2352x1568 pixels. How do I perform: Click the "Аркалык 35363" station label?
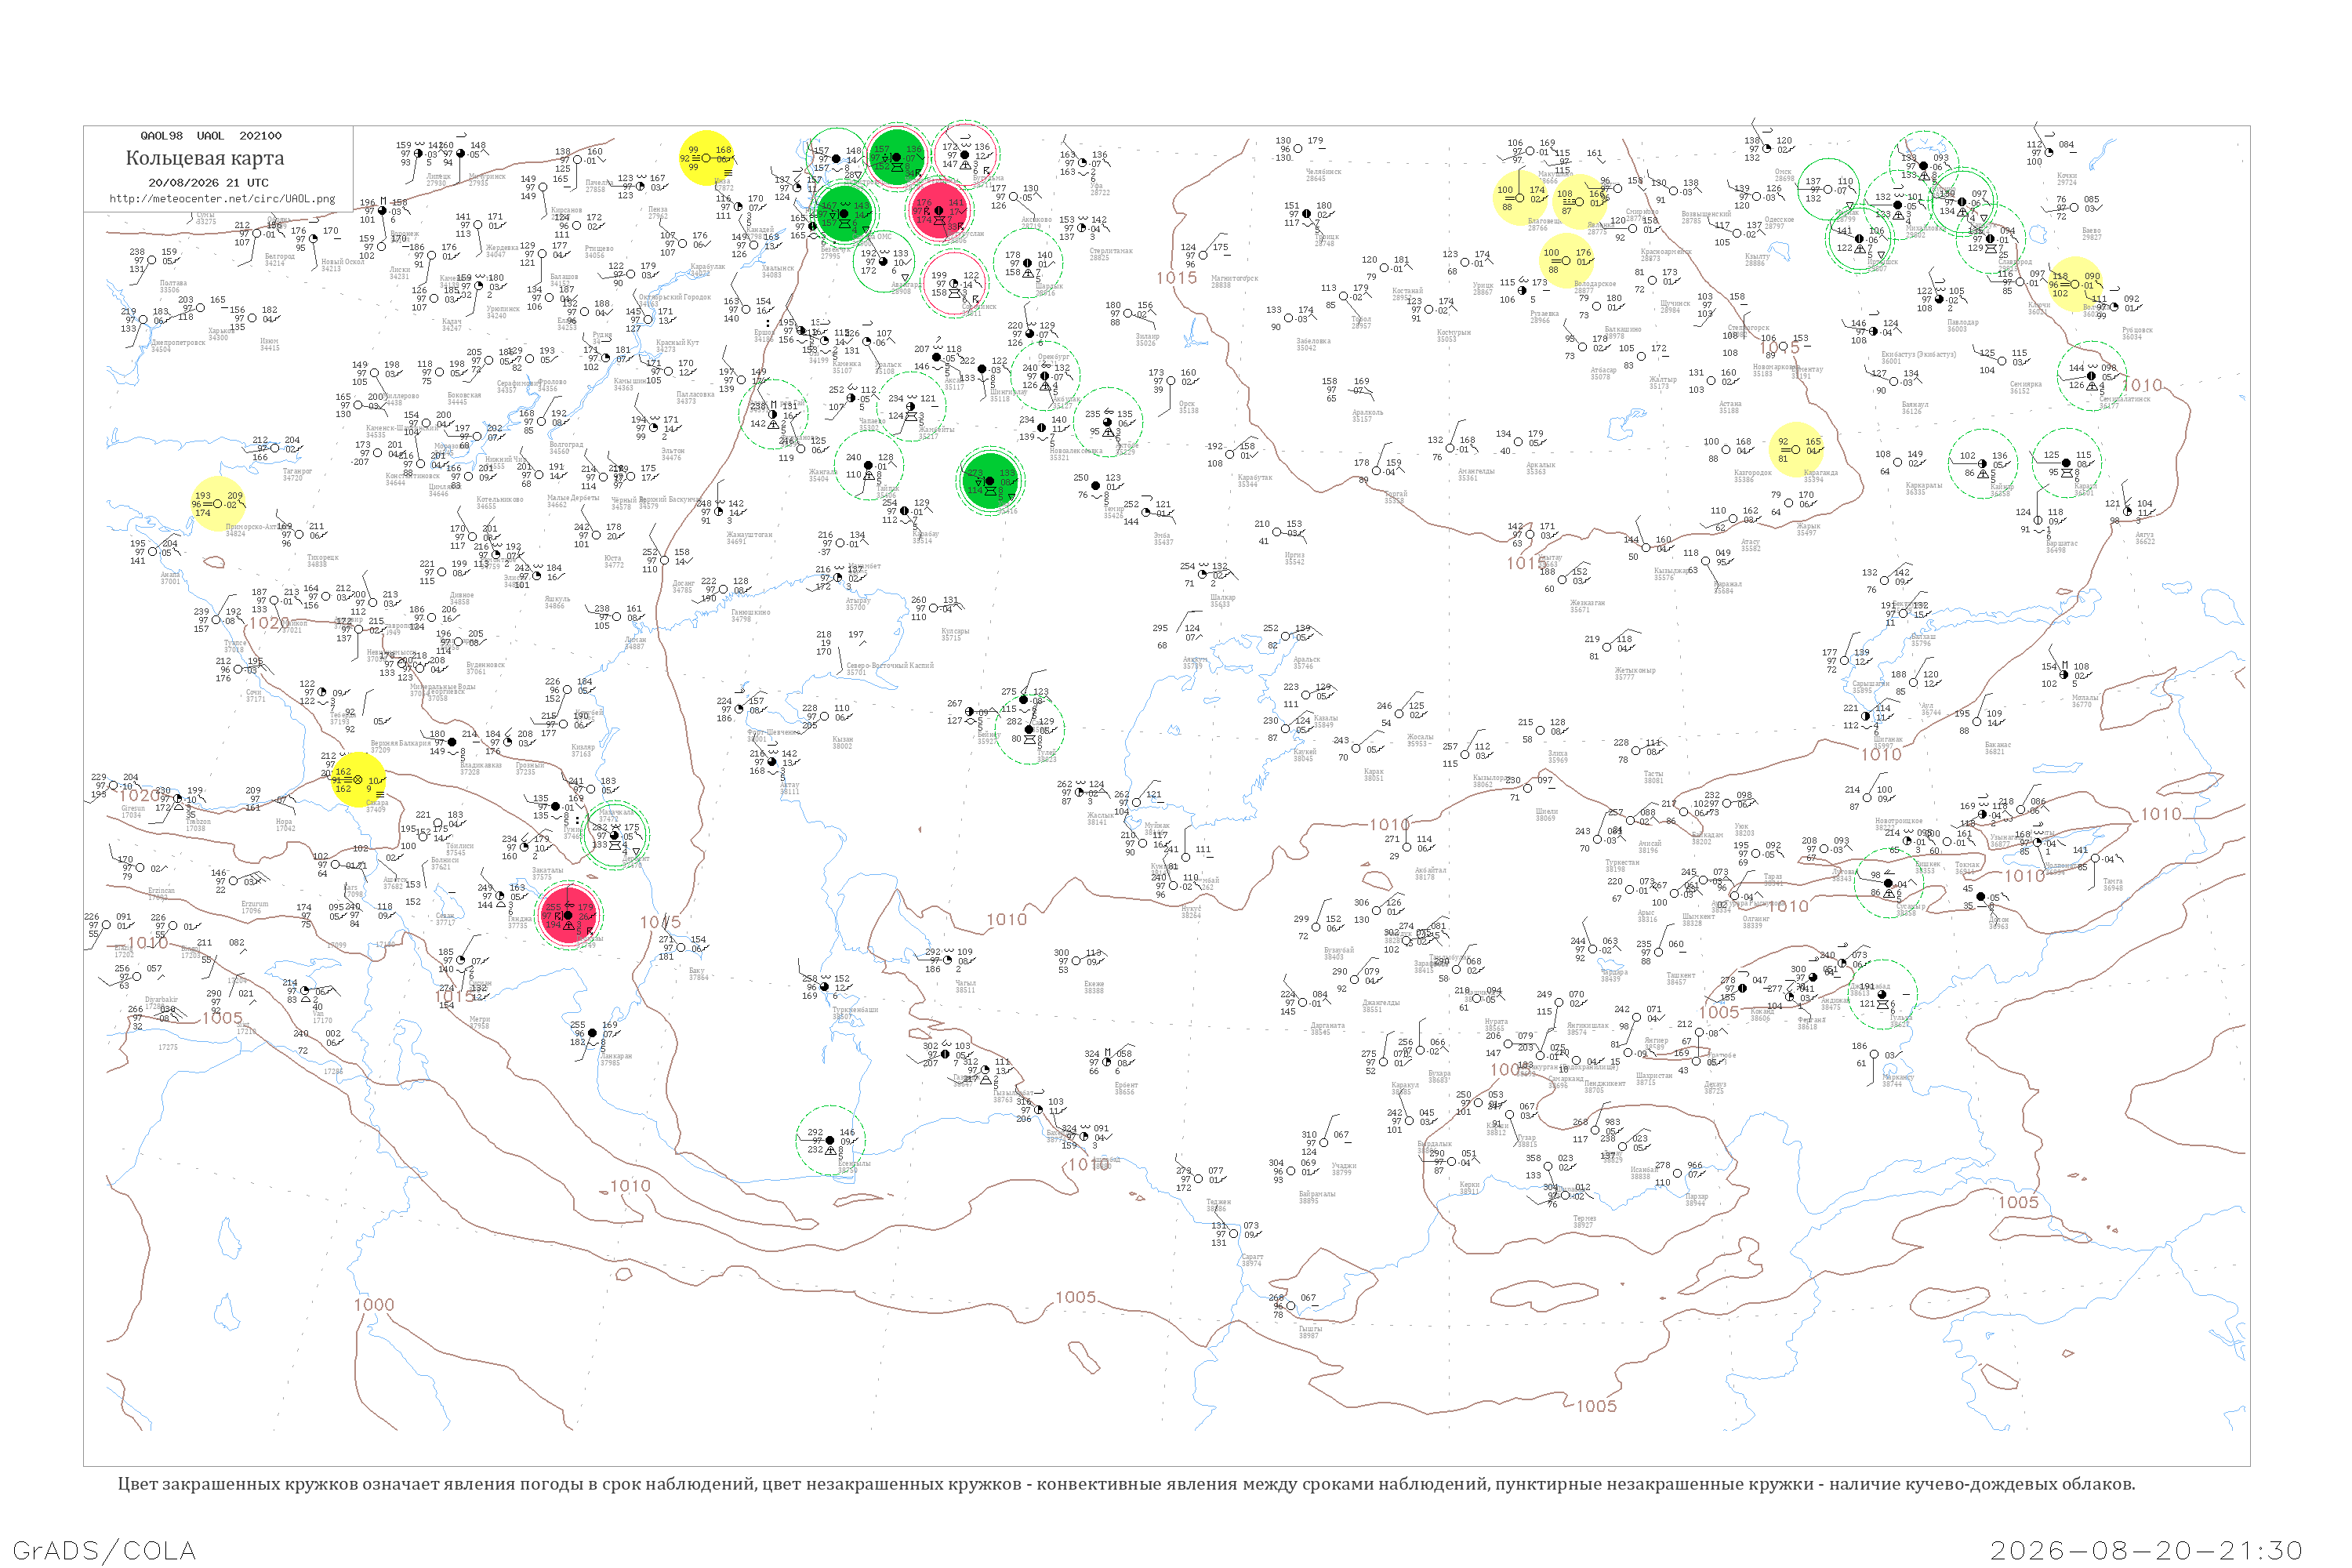pos(1540,468)
